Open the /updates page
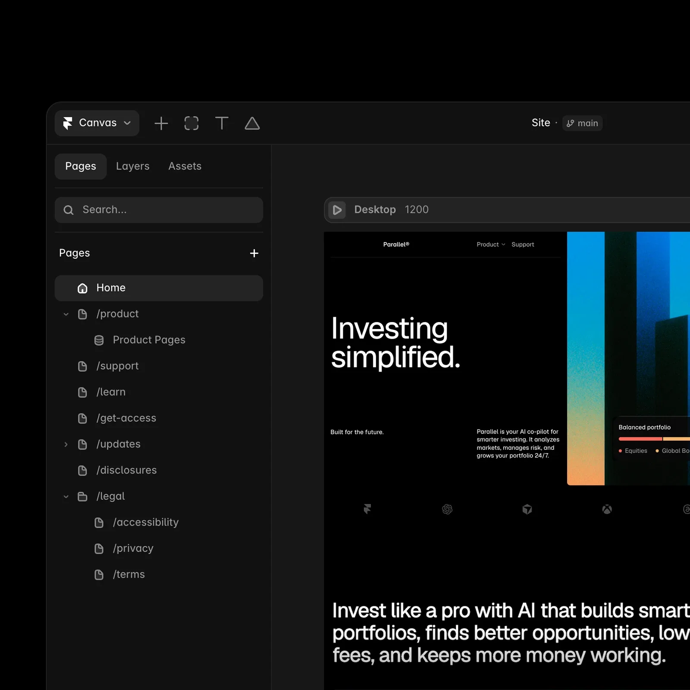The width and height of the screenshot is (690, 690). (x=119, y=444)
